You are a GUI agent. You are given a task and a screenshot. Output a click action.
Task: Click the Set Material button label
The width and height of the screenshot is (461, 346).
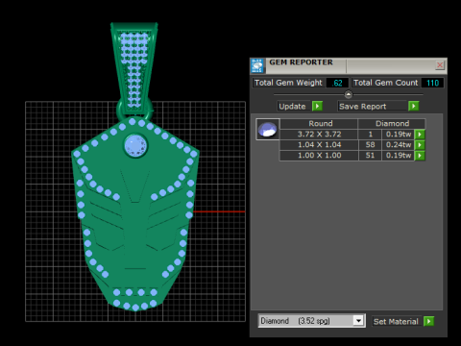396,321
